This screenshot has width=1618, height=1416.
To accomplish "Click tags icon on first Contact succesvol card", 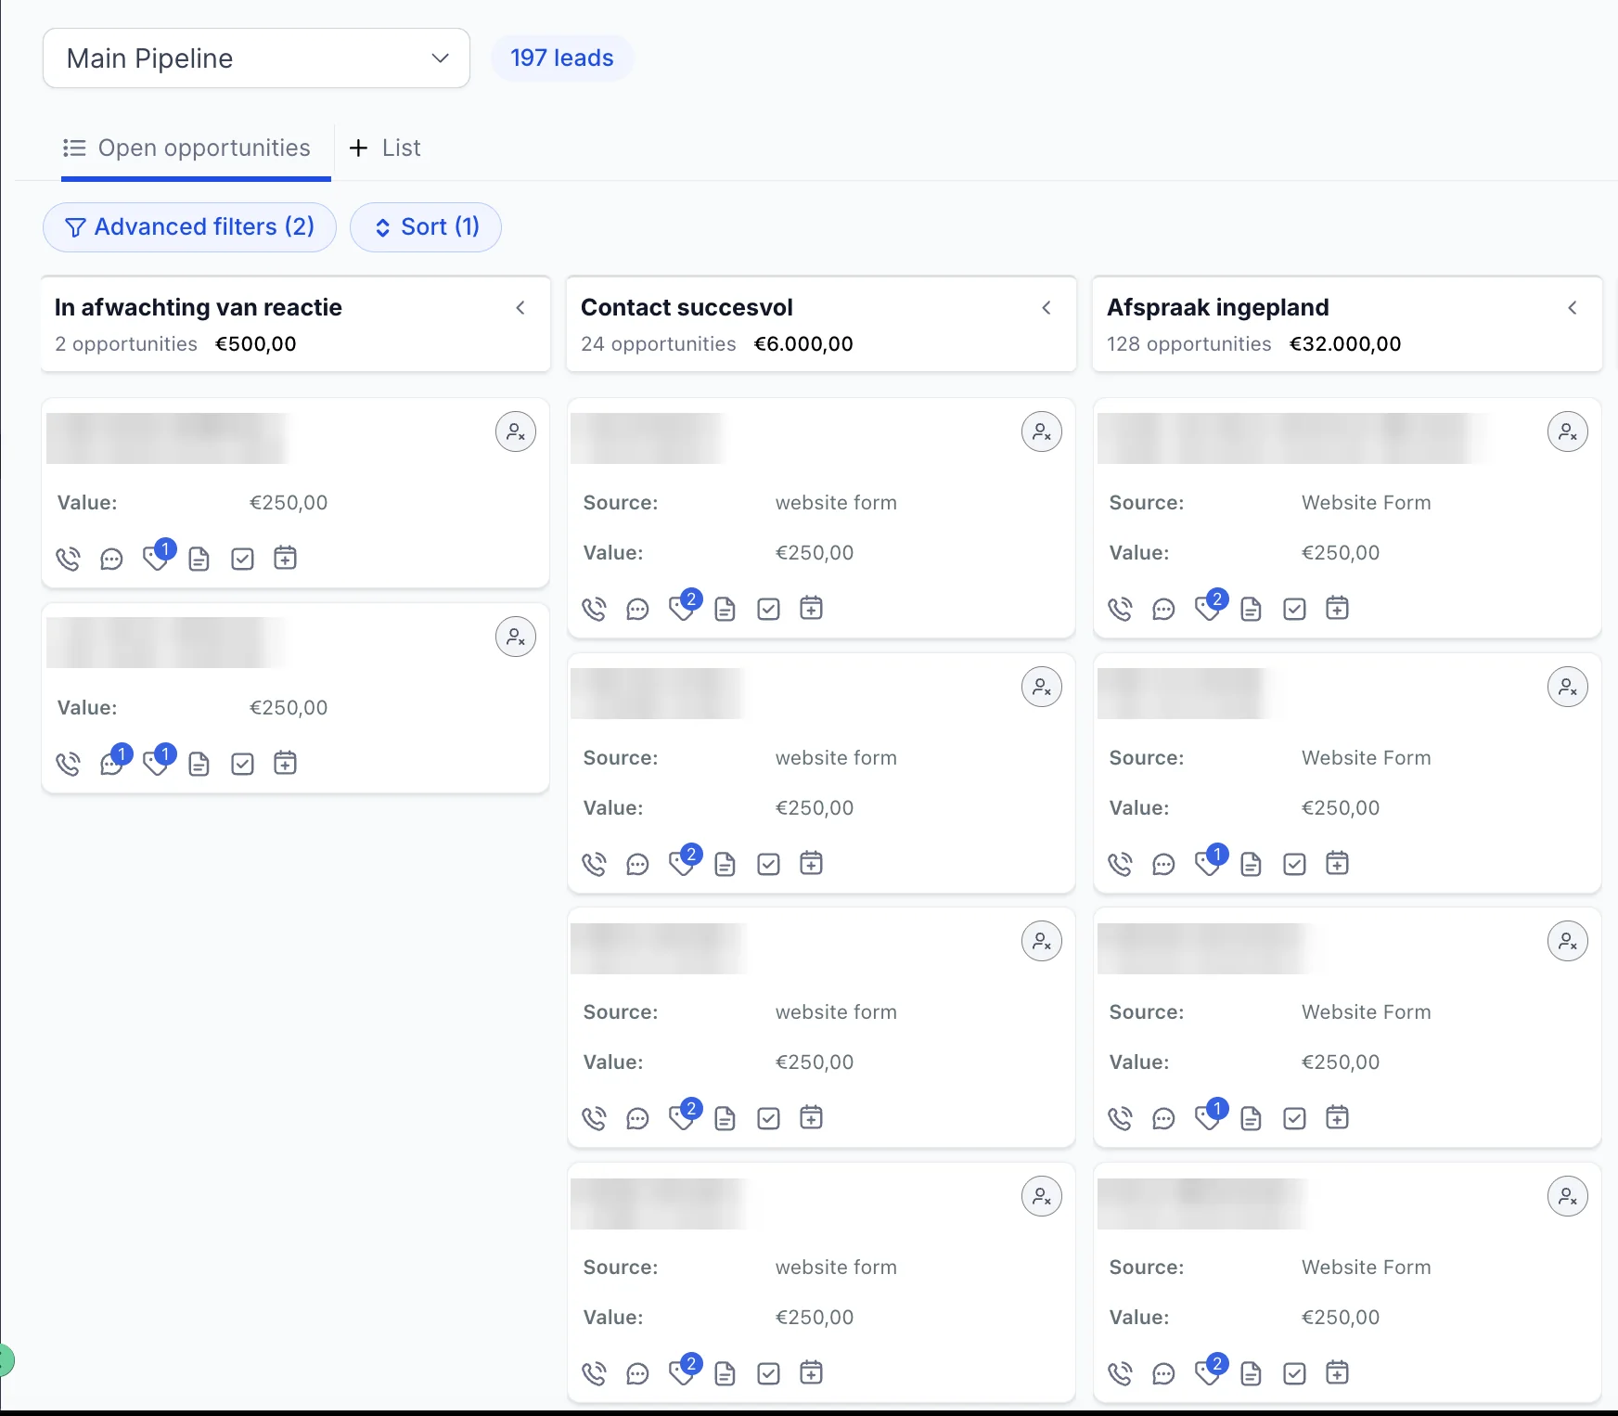I will (x=684, y=607).
